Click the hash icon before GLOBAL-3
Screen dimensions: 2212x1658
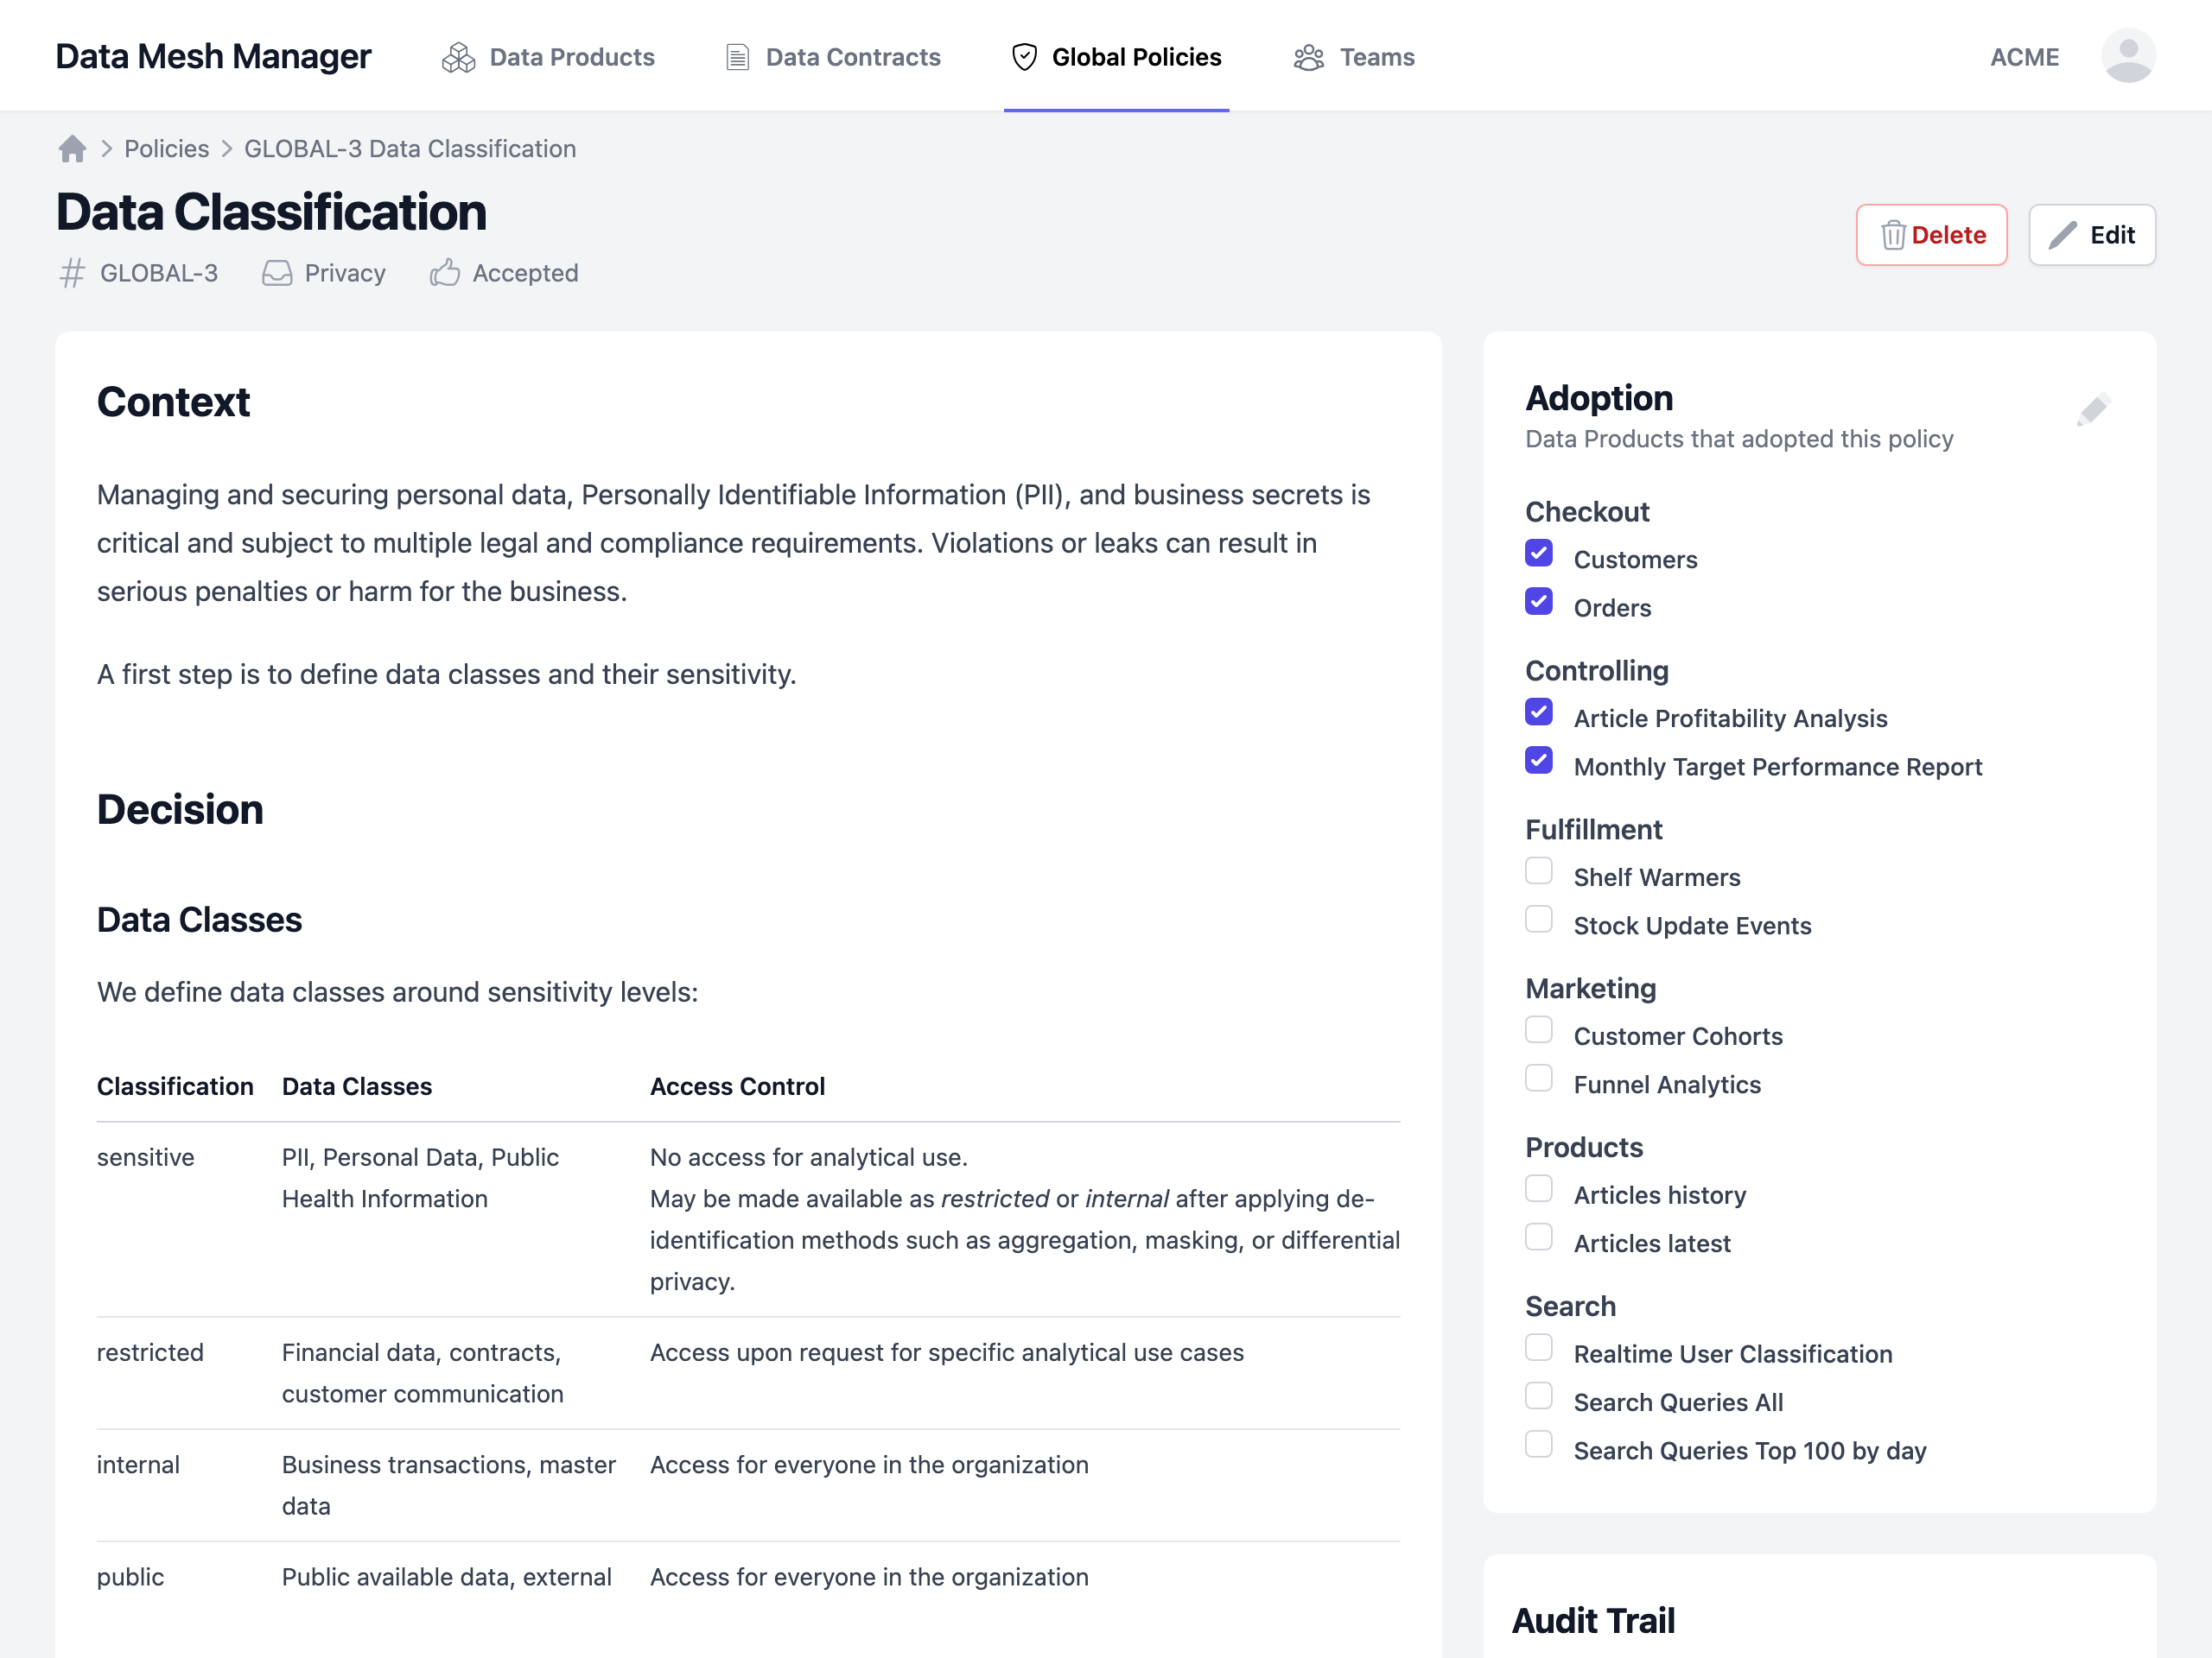click(70, 272)
